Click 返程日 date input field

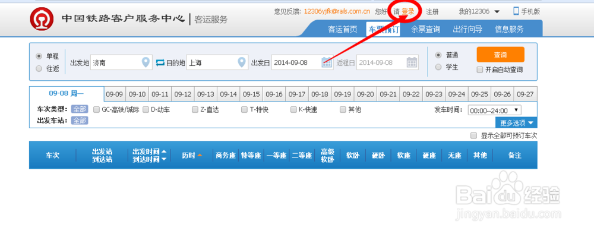pos(387,62)
